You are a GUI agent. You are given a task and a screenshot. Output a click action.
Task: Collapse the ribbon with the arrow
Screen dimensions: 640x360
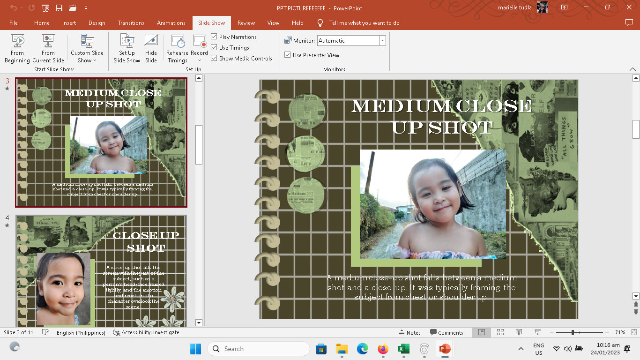pos(633,69)
